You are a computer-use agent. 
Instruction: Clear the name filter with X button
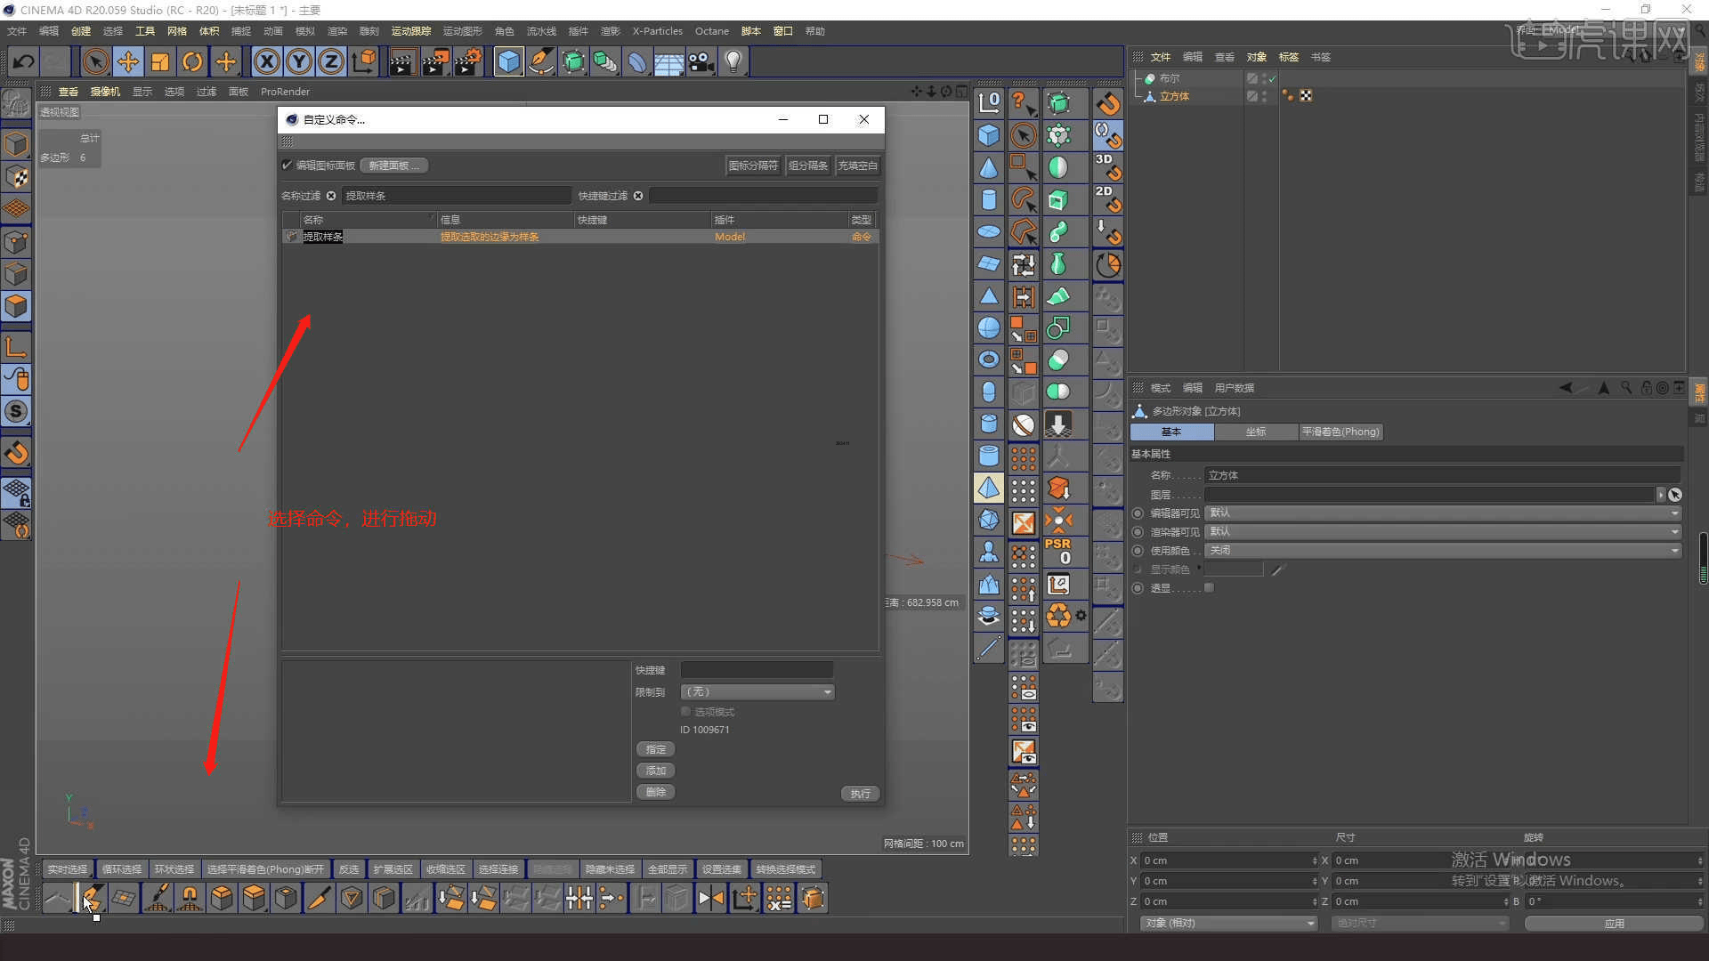(x=331, y=196)
